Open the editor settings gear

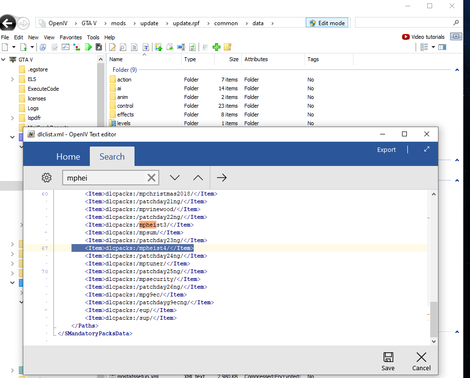pyautogui.click(x=47, y=178)
